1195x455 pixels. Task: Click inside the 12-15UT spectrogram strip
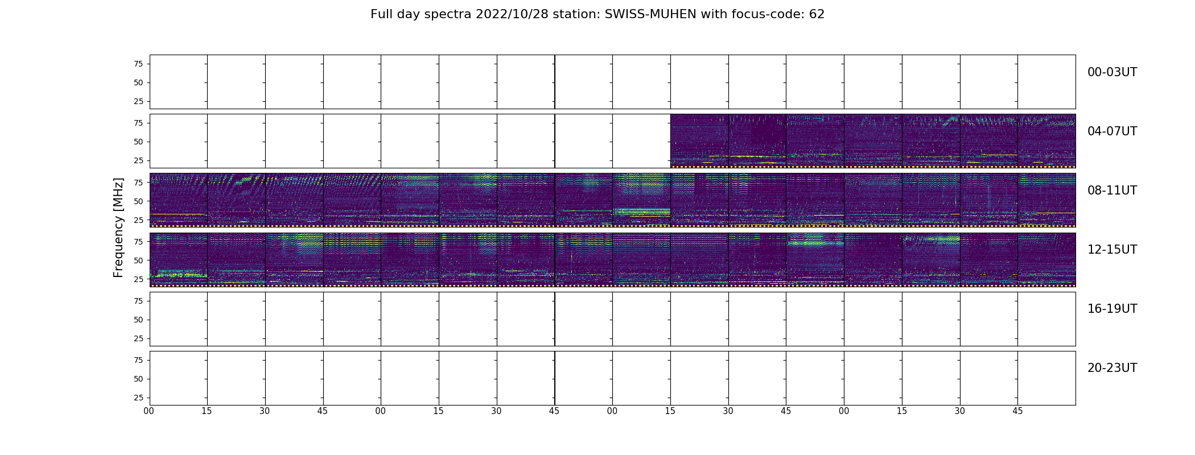tap(612, 259)
